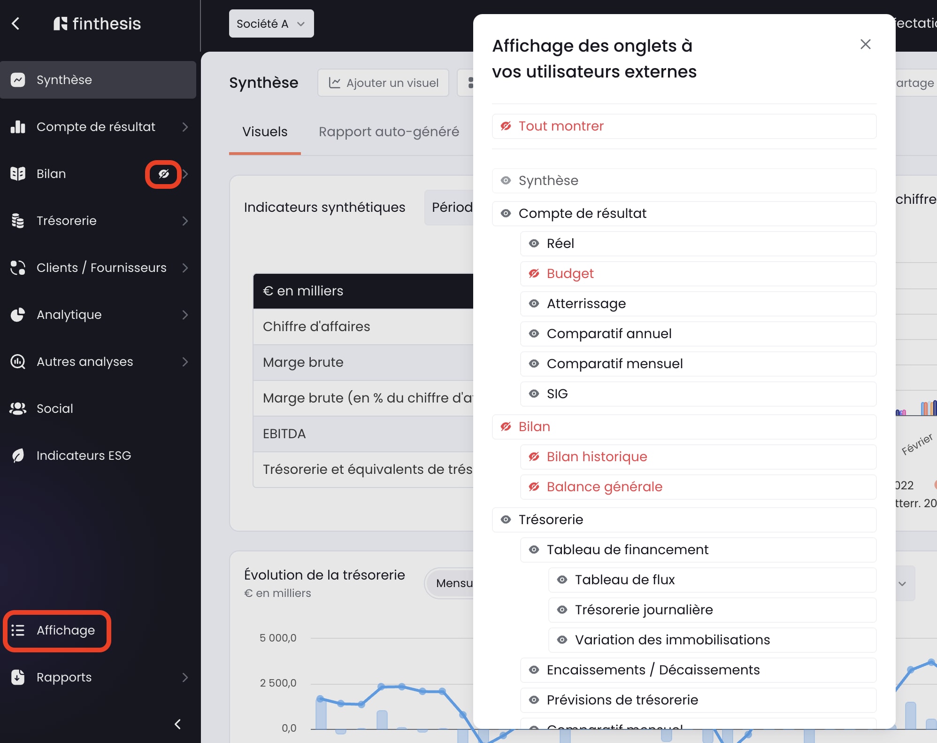Expand the Rapports sidebar submenu
The height and width of the screenshot is (743, 937).
click(185, 677)
